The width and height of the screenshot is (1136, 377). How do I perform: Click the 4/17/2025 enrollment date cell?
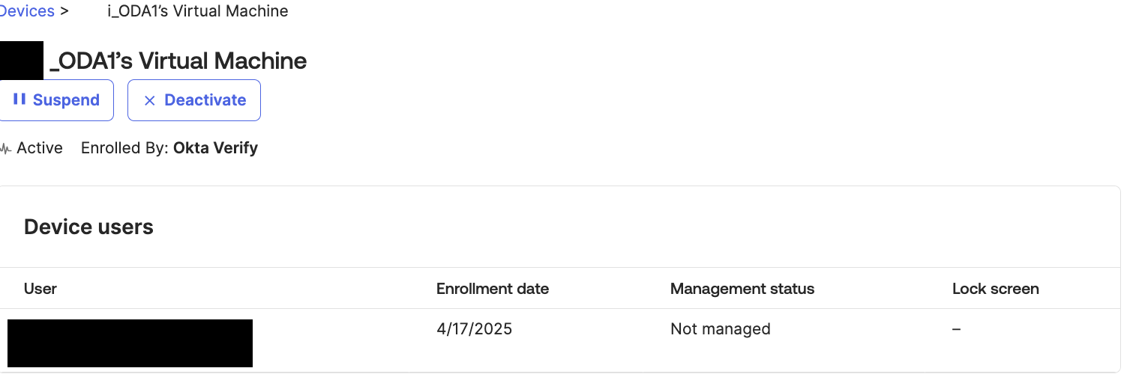click(x=474, y=329)
